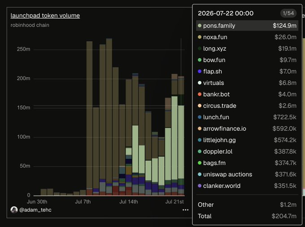Select the noxa.fun legend entry
The width and height of the screenshot is (305, 227).
coord(247,37)
